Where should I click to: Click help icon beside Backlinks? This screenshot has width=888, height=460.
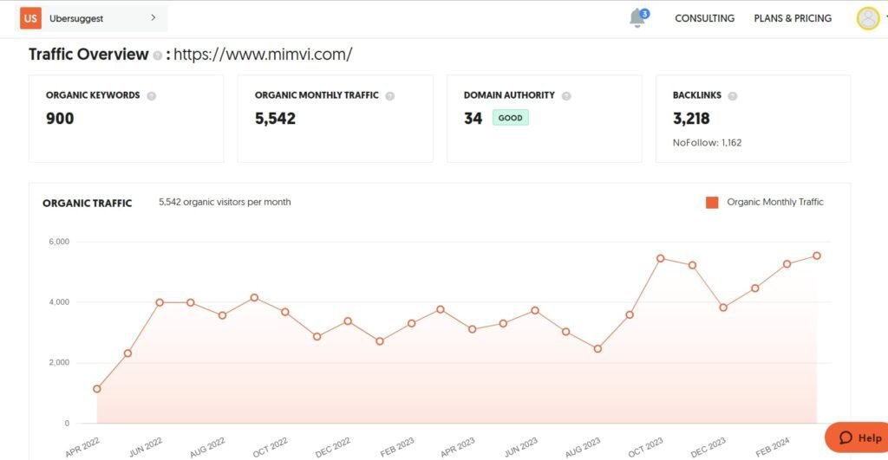732,96
